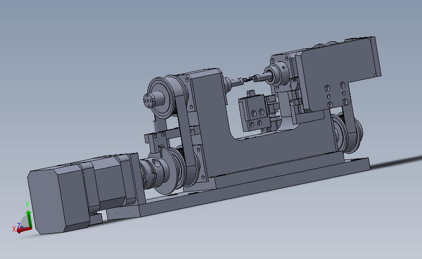Click the red X axis of the orientation triad
422x259 pixels.
[24, 230]
